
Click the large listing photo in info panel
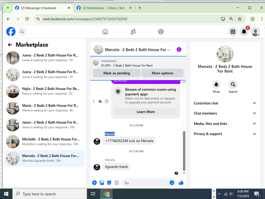pos(225,54)
